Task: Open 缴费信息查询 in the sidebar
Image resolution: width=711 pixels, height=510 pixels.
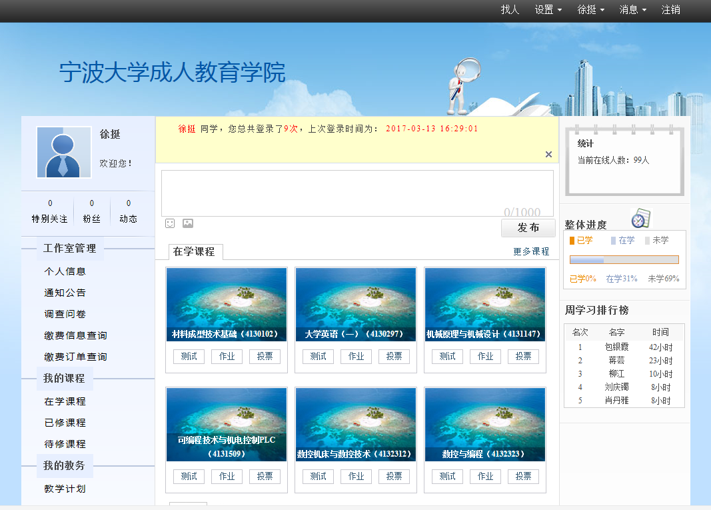Action: click(75, 335)
